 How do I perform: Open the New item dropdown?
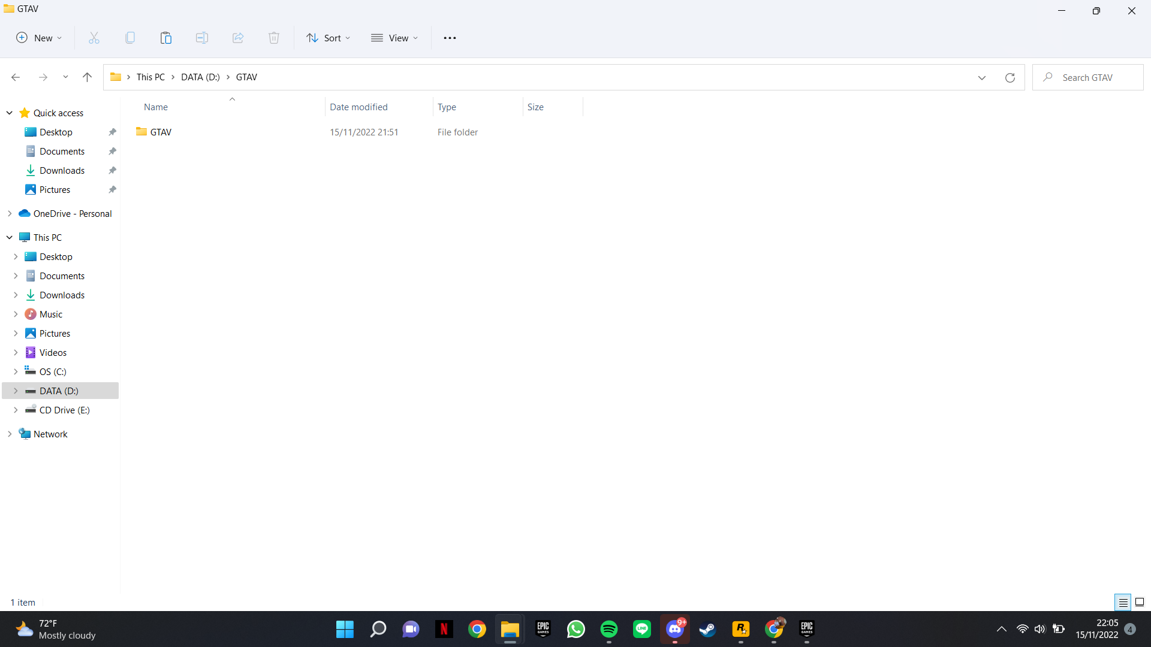(39, 38)
